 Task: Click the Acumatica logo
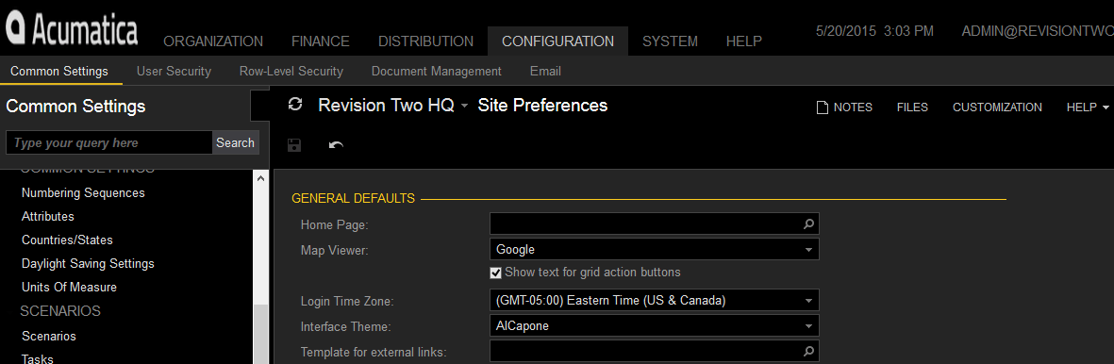[72, 29]
